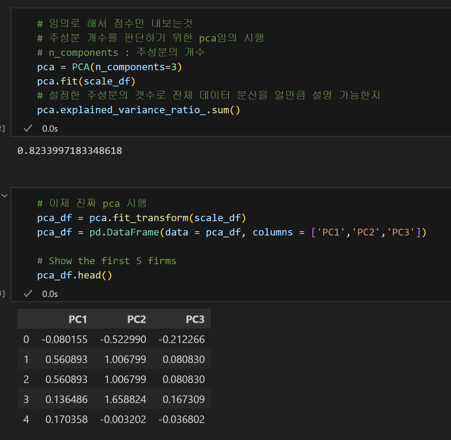Click the table cell 0.170358
Screen dimensions: 451x440
[x=67, y=419]
